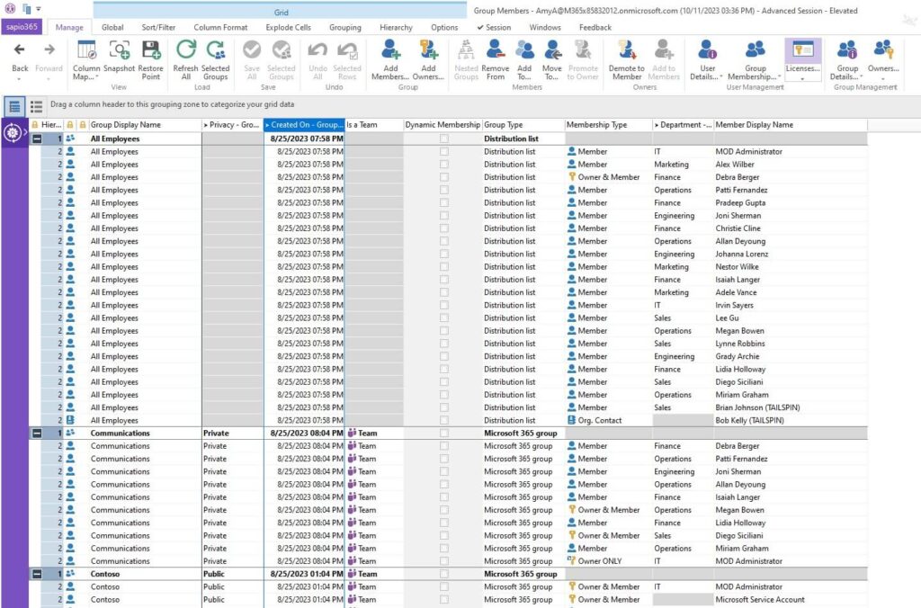This screenshot has width=921, height=608.
Task: Open the Feedback tab
Action: [595, 28]
